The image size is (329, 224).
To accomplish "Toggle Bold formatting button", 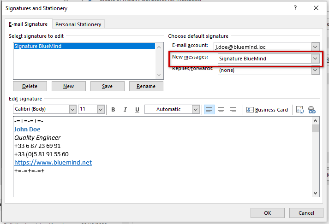I will pyautogui.click(x=113, y=110).
